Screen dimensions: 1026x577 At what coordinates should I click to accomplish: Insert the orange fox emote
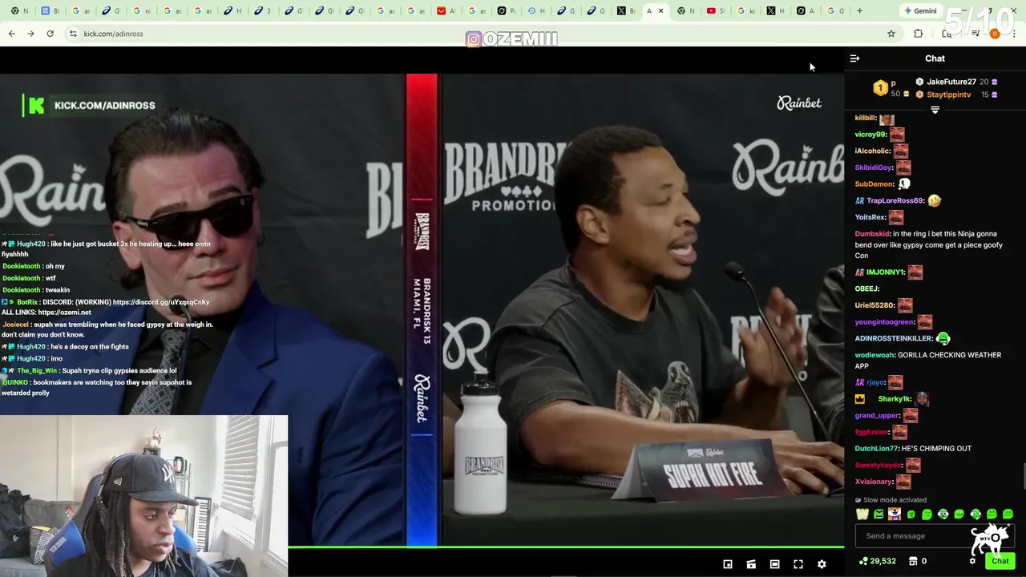point(895,514)
